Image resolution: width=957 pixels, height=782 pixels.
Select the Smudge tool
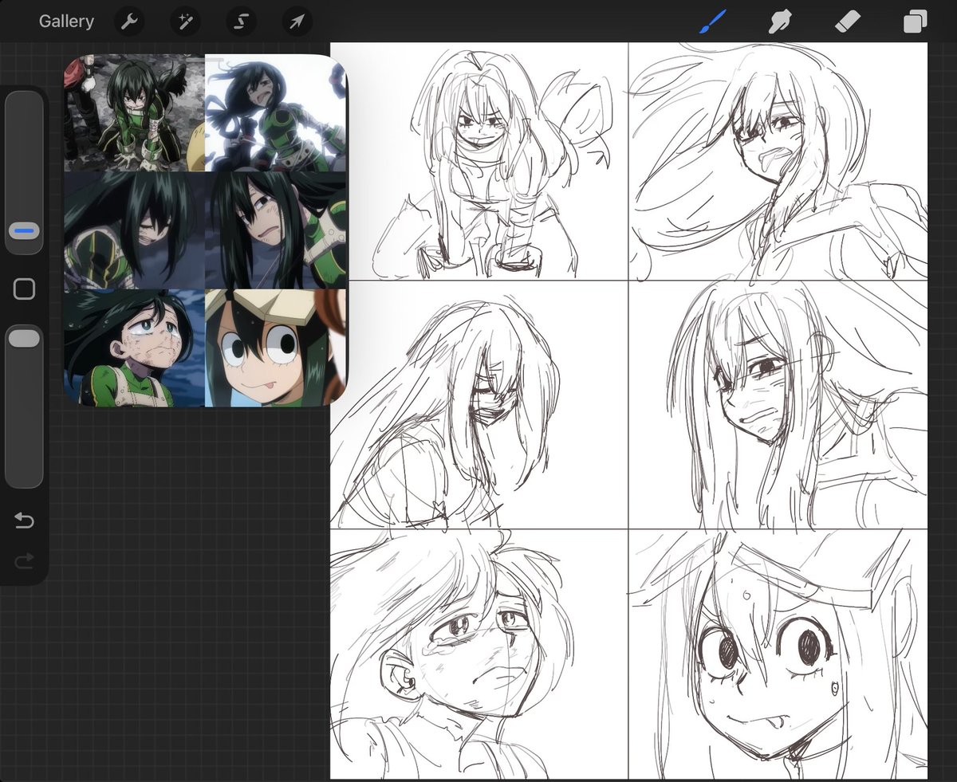point(779,22)
